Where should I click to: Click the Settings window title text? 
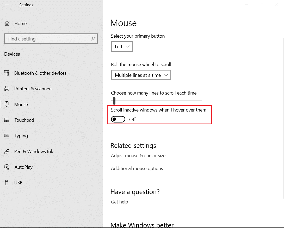point(26,5)
